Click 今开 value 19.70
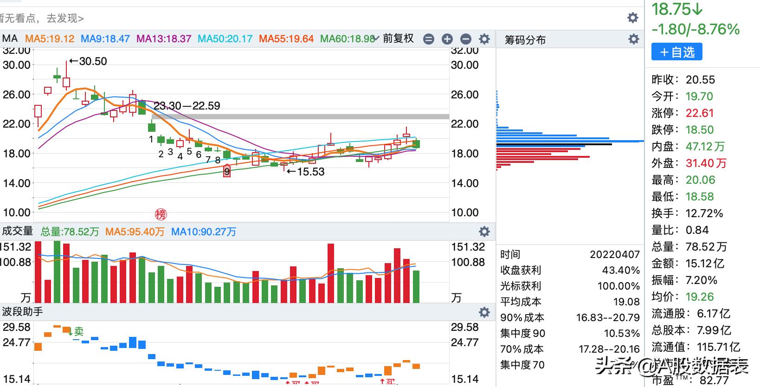760x387 pixels. [x=700, y=97]
